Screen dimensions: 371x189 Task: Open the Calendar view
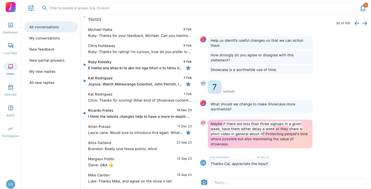tap(10, 90)
